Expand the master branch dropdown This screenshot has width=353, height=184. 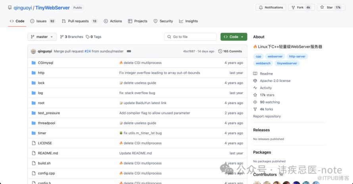point(42,37)
